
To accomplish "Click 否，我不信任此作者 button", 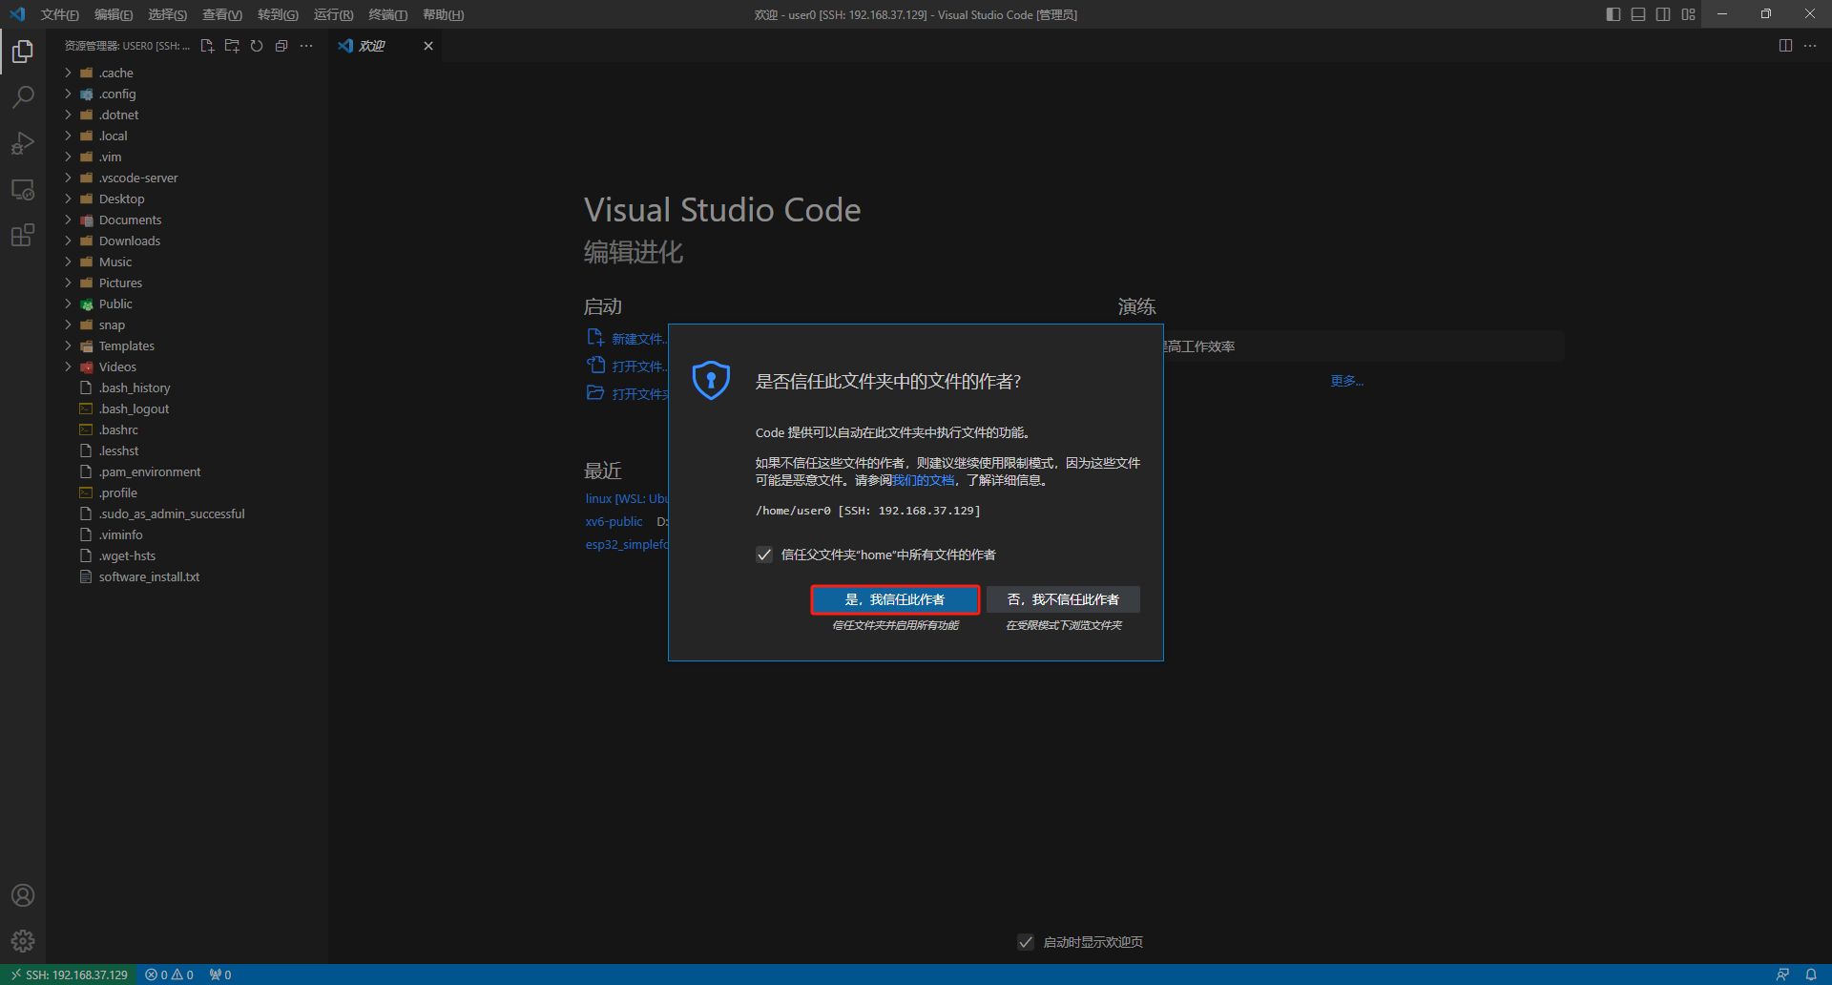I will point(1063,599).
